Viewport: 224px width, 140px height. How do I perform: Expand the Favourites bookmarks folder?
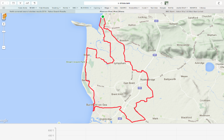pos(134,8)
